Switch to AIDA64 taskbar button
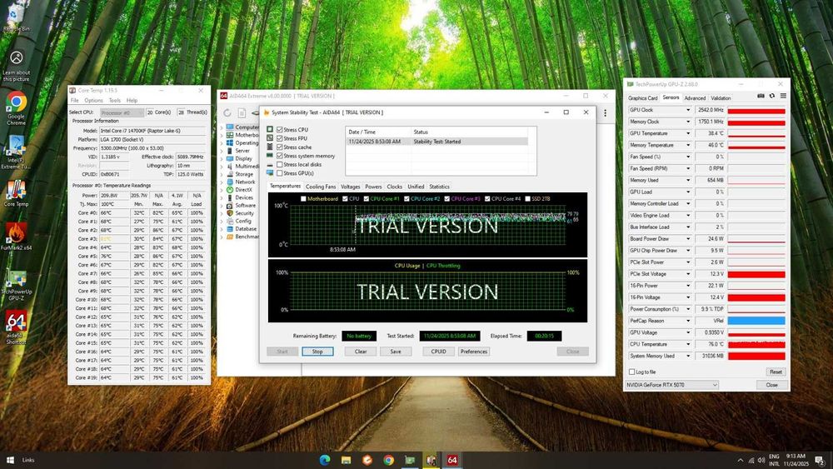The image size is (833, 469). tap(452, 460)
